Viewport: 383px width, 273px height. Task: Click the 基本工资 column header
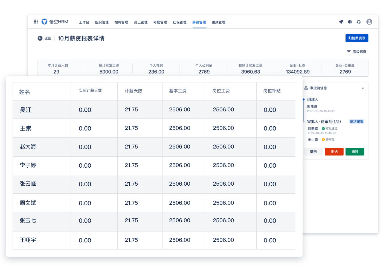pyautogui.click(x=178, y=91)
